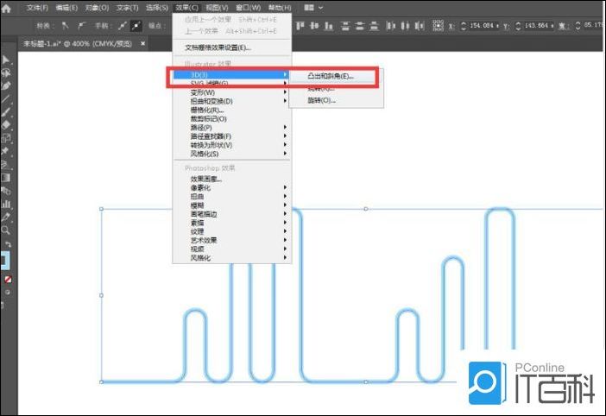Screen dimensions: 606x416
Task: Open the 视图(V) menu
Action: tap(217, 8)
